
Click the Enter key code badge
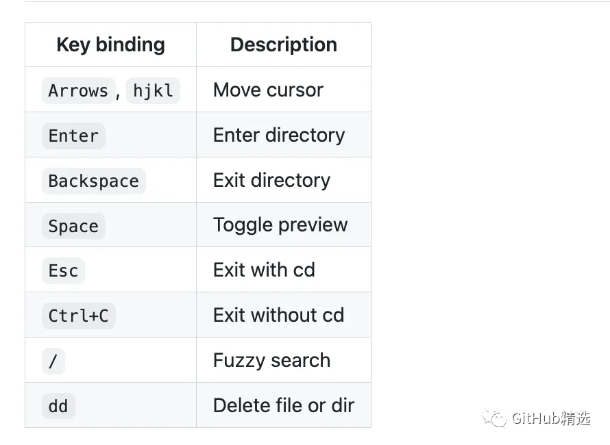tap(73, 136)
